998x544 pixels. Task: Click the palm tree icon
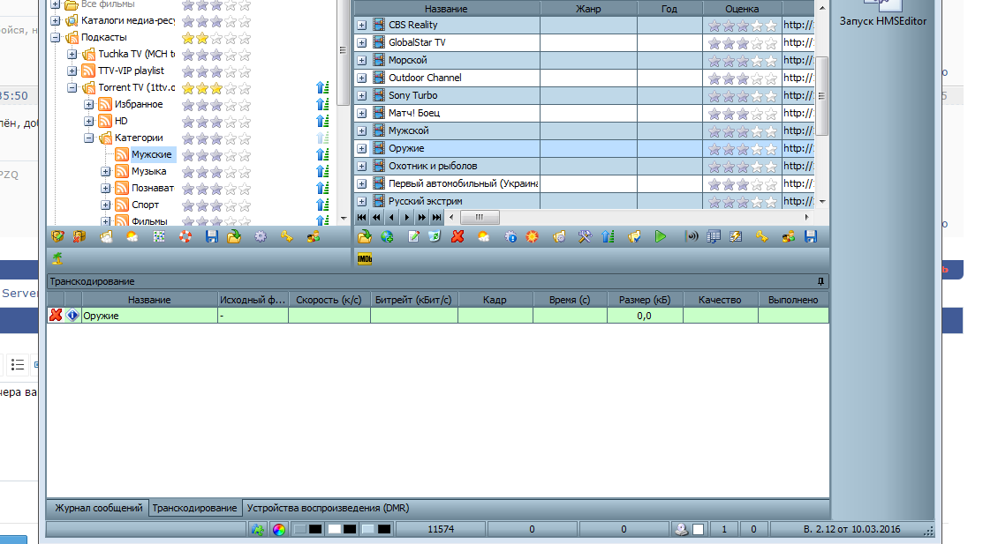tap(57, 258)
